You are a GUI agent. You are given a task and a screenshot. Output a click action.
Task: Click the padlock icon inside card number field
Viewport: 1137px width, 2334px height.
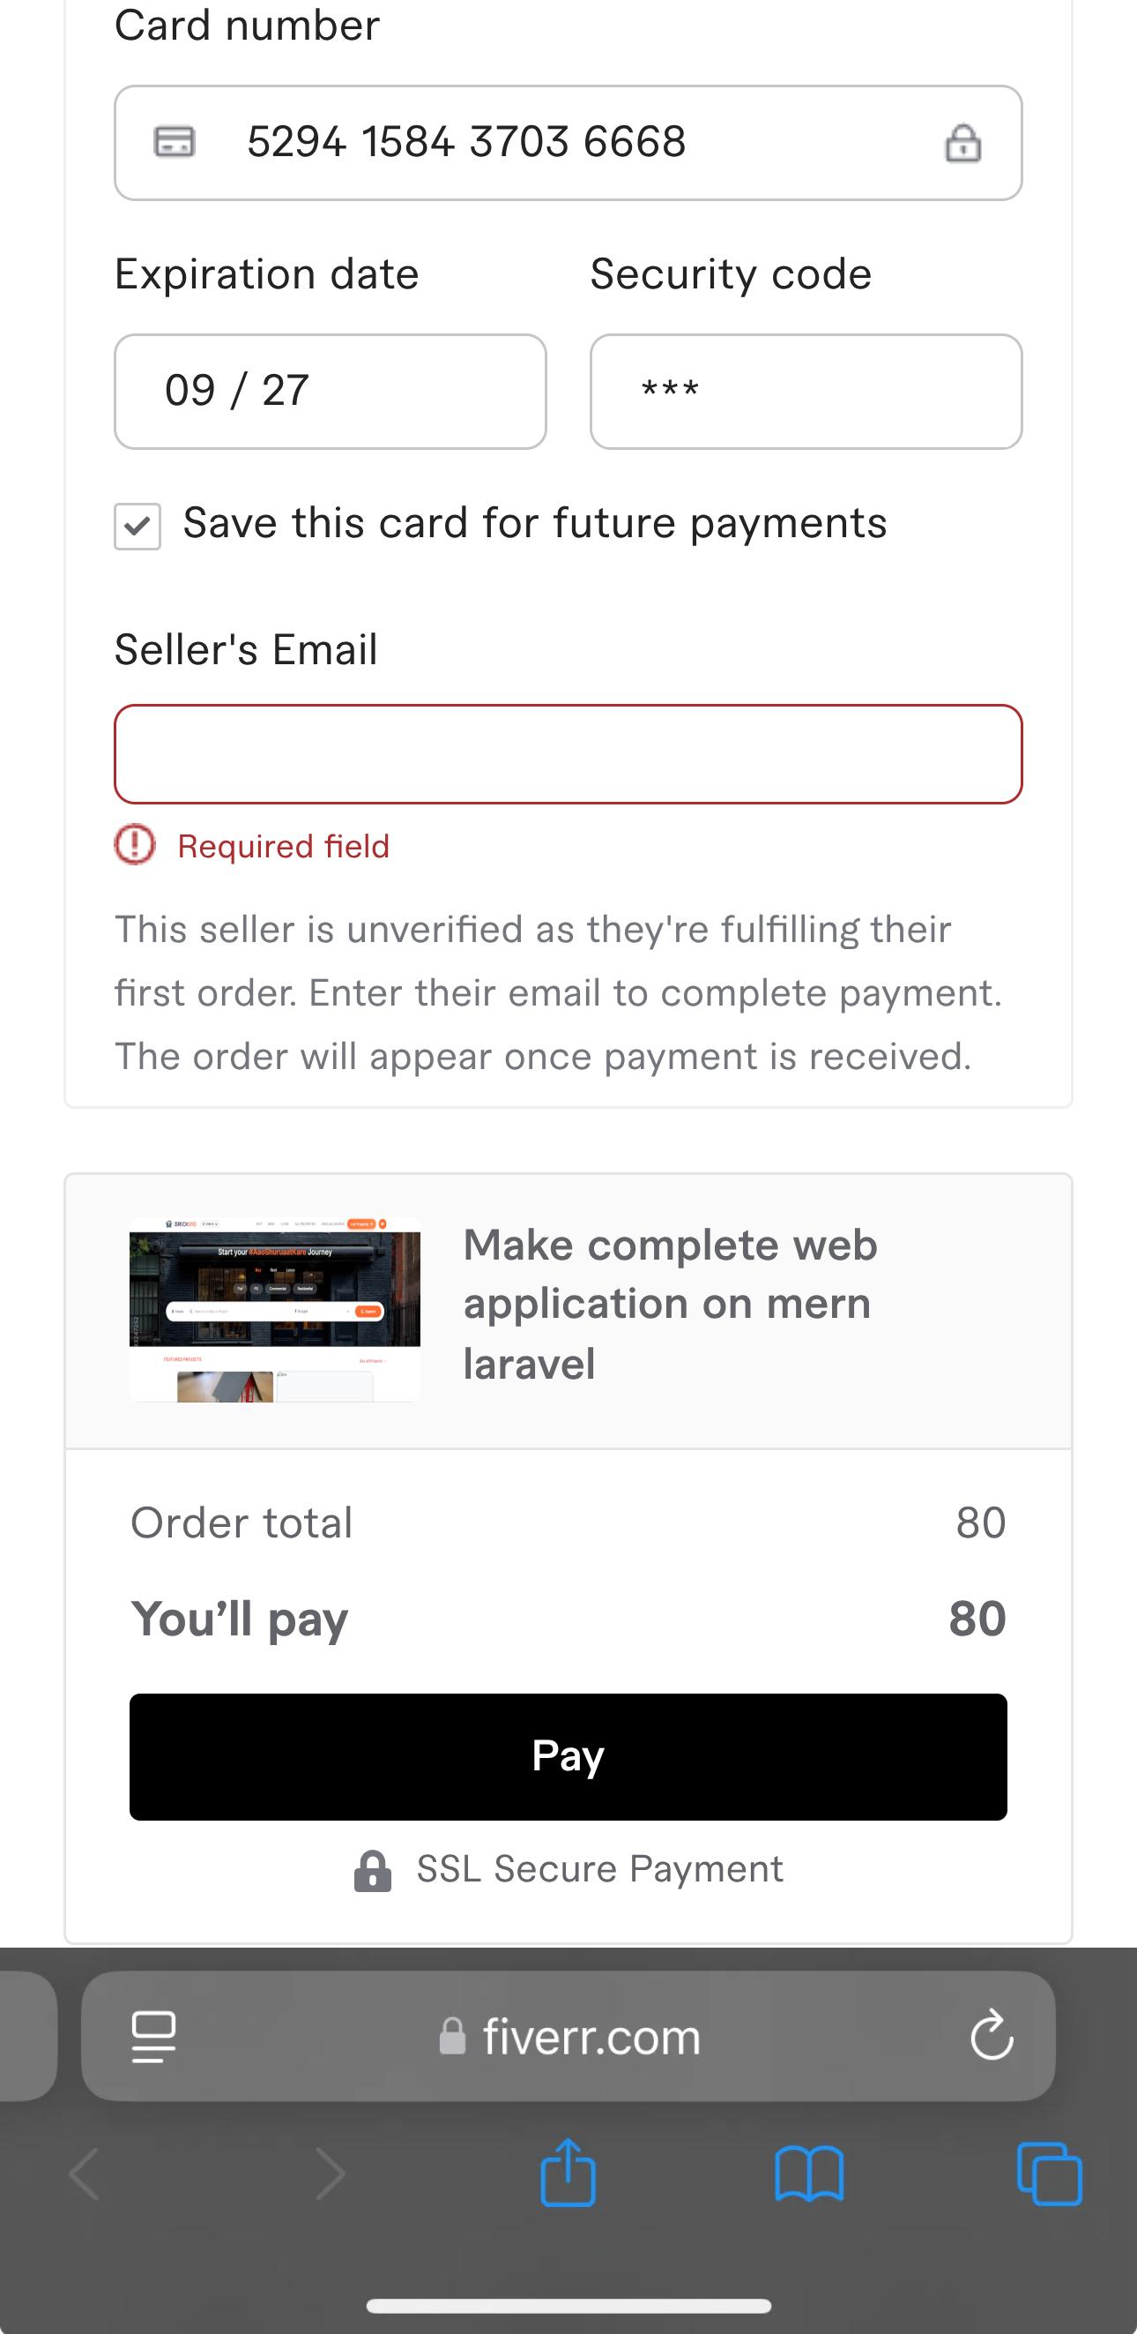962,143
